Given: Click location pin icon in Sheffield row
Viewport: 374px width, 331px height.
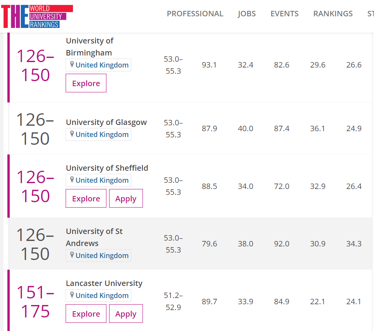Looking at the screenshot, I should 72,180.
